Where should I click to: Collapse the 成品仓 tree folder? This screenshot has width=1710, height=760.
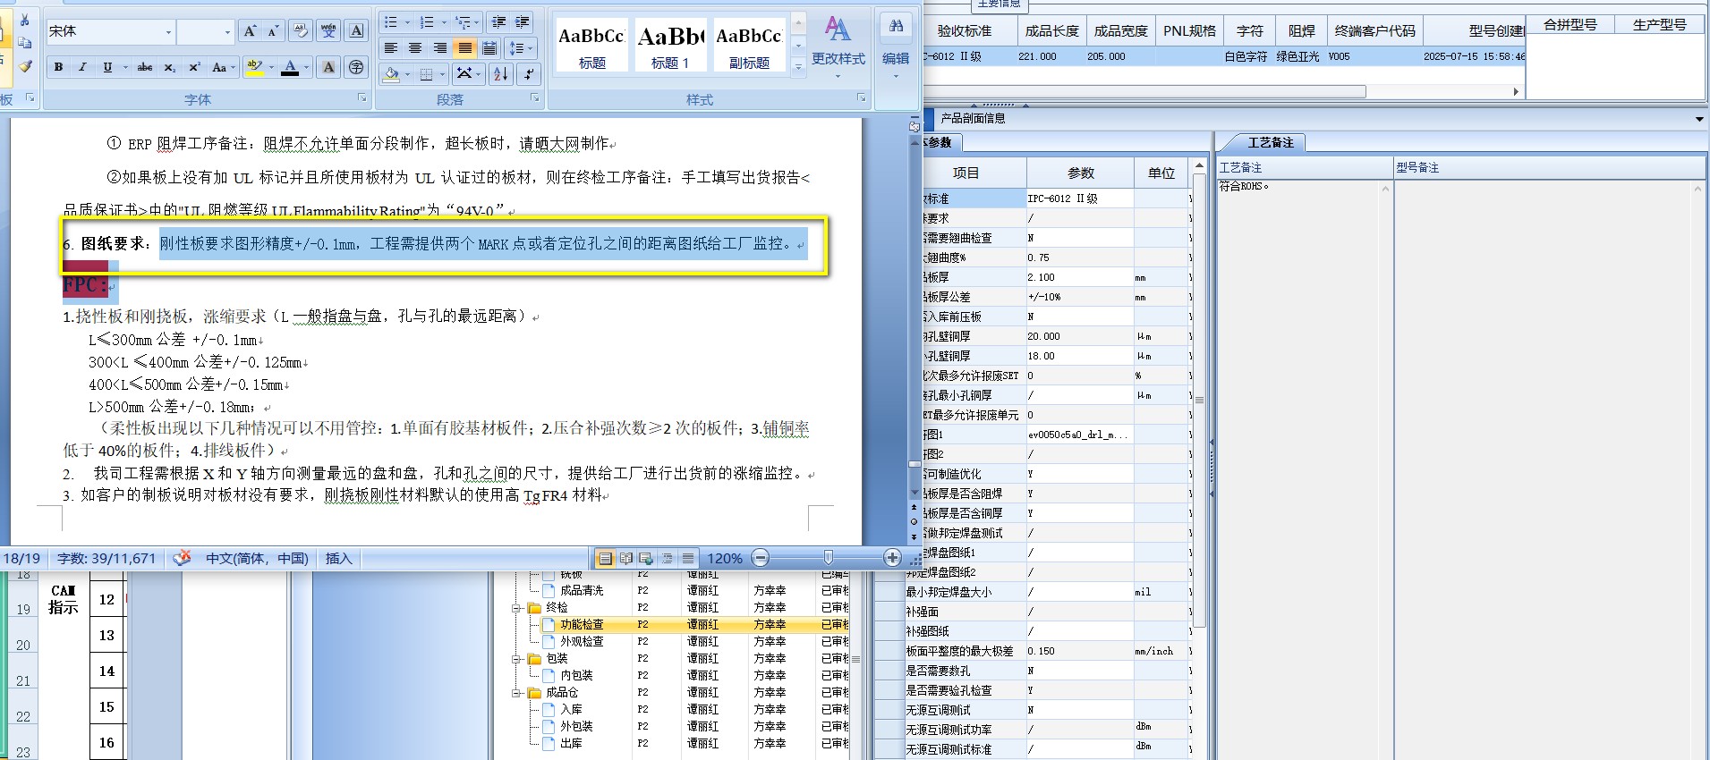pos(516,693)
